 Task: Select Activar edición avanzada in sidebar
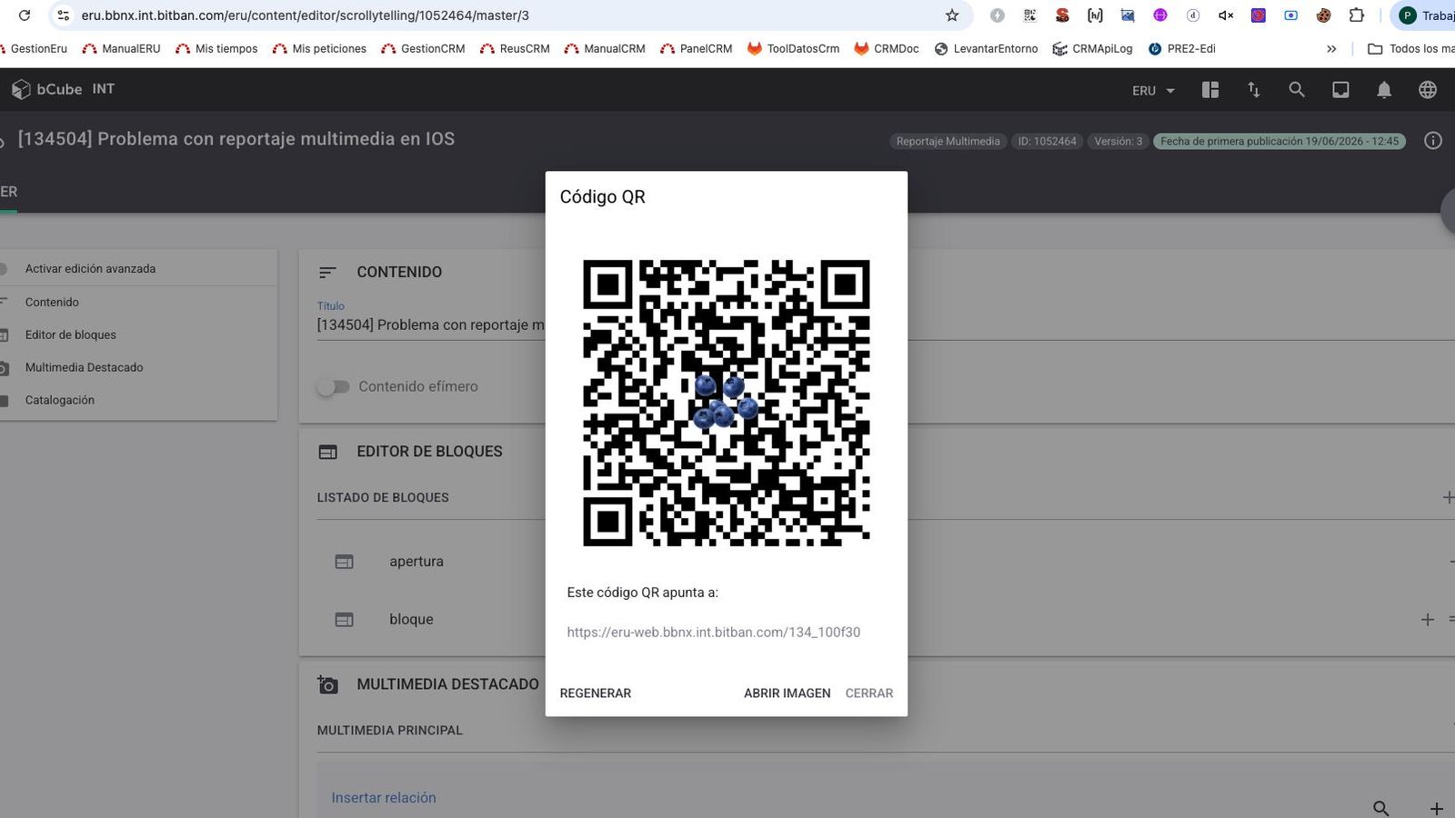[90, 269]
